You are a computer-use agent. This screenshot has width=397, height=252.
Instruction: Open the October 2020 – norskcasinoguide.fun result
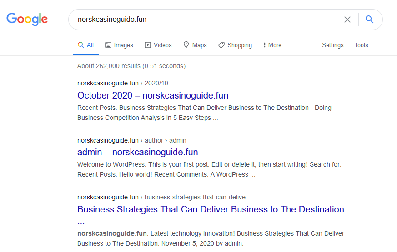tap(153, 95)
